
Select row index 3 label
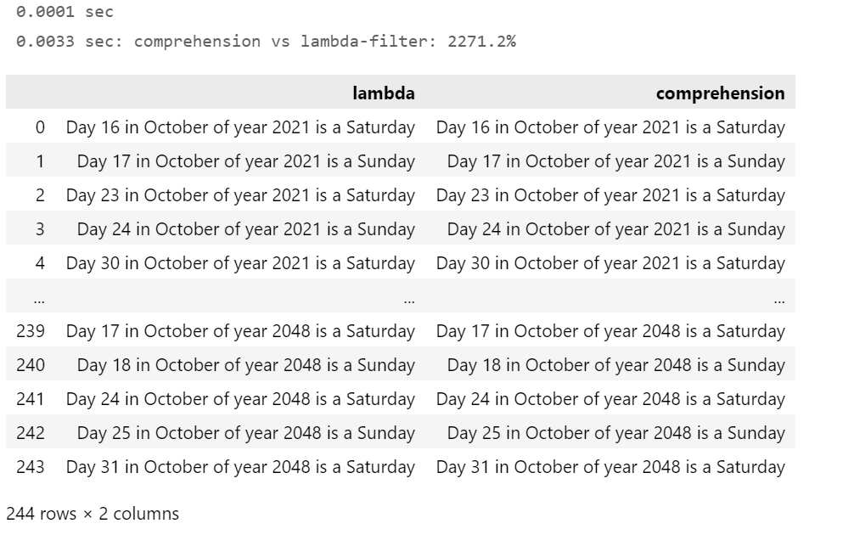[x=40, y=229]
